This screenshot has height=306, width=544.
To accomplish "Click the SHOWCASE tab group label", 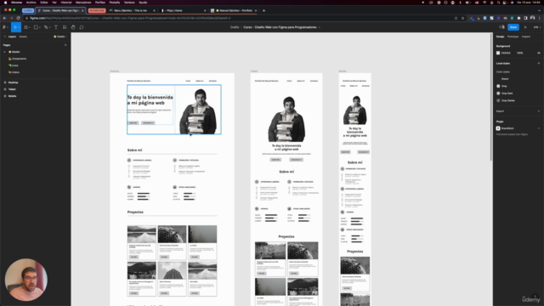I will 97,11.
